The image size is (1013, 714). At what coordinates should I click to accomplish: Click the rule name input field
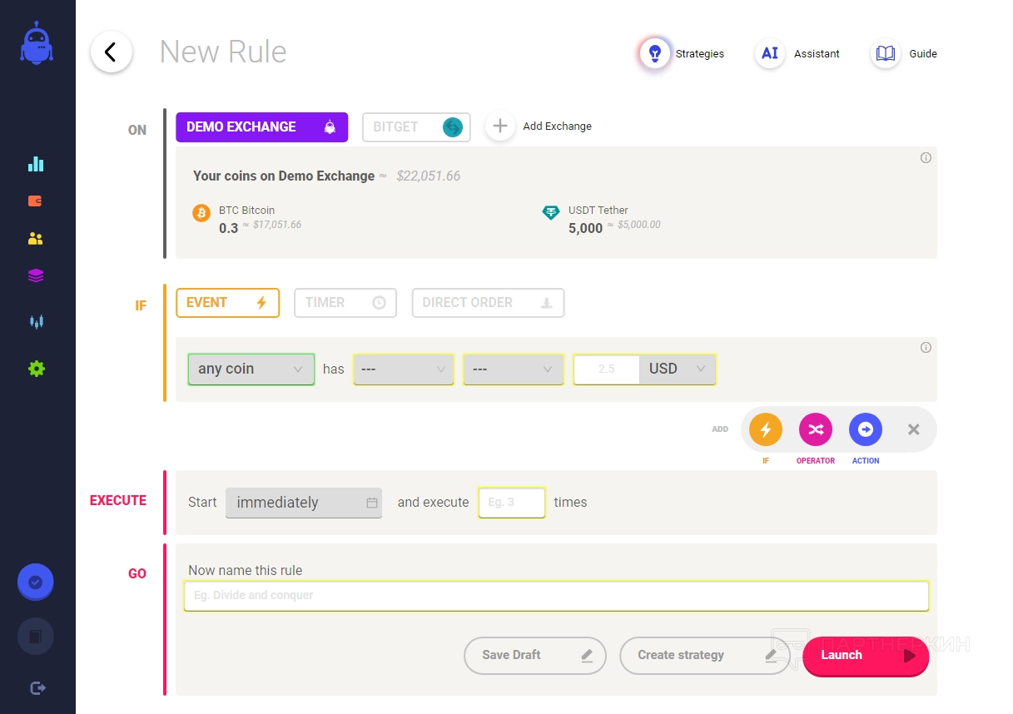555,596
